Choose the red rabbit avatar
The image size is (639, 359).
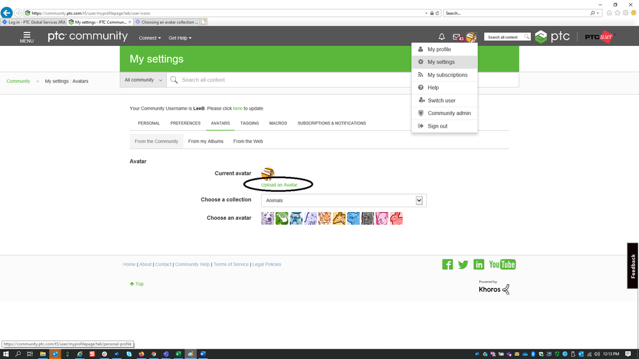tap(396, 218)
